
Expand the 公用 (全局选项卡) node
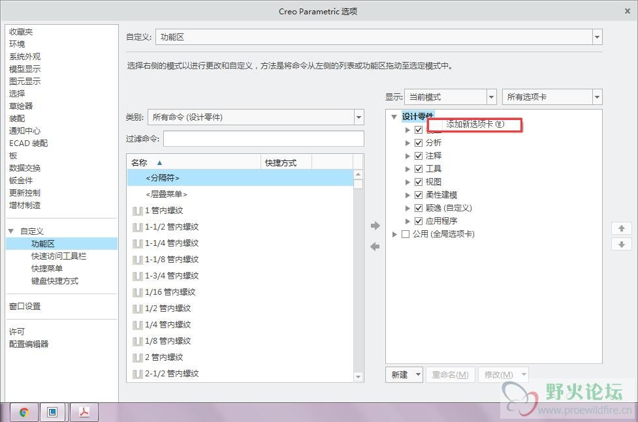394,234
